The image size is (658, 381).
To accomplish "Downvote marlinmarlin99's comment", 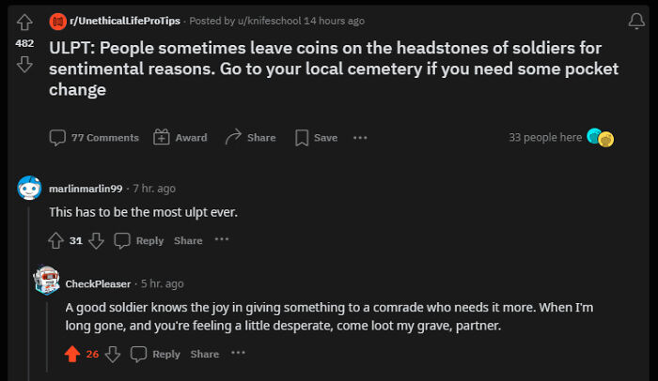I will [97, 240].
